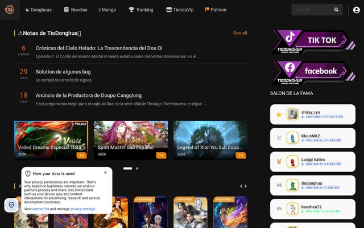Image resolution: width=364 pixels, height=228 pixels.
Task: Open shiray_ryu profile card
Action: pos(313,115)
